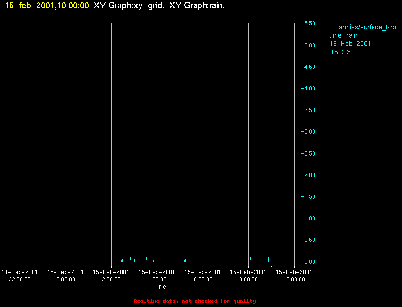This screenshot has width=402, height=307.
Task: Click the title text "XY Graph:xy-grid."
Action: 129,6
